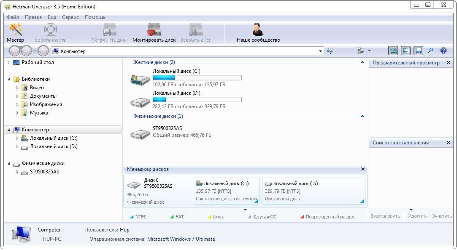The image size is (457, 250).
Task: Click Локальный диск (D:) usage bar
Action: (x=197, y=100)
